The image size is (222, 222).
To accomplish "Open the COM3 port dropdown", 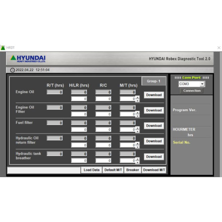I will pos(202,84).
